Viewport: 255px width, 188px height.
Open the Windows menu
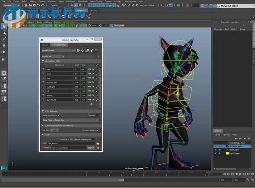52,1
